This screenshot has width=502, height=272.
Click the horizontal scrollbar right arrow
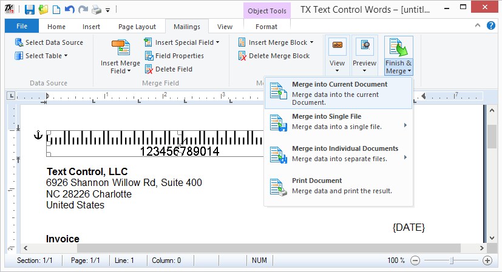point(481,248)
